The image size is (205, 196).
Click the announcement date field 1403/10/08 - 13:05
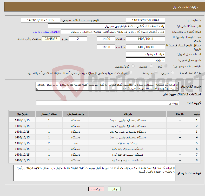click(x=41, y=20)
